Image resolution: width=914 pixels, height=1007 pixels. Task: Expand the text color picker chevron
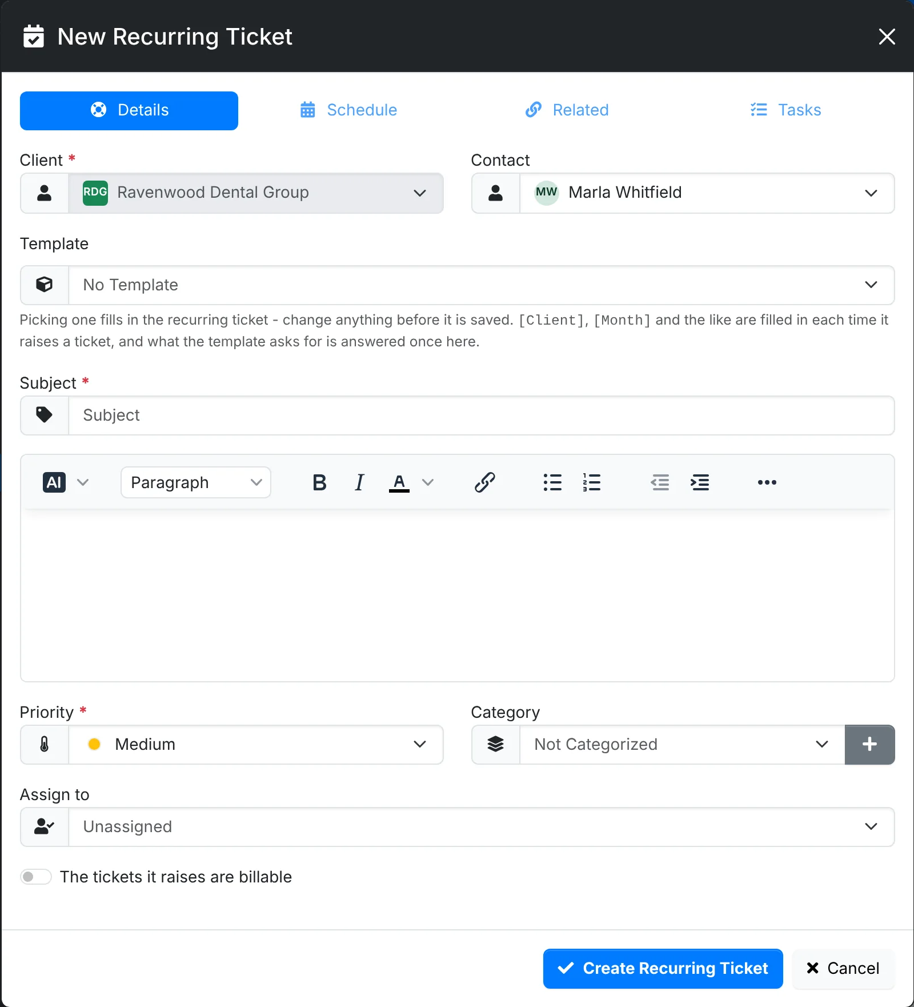(x=428, y=482)
